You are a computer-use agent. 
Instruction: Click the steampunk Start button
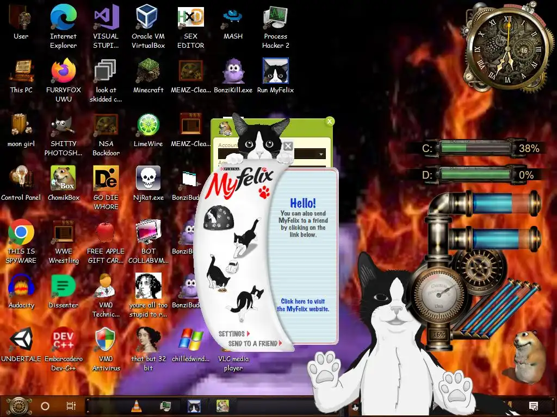pyautogui.click(x=19, y=406)
